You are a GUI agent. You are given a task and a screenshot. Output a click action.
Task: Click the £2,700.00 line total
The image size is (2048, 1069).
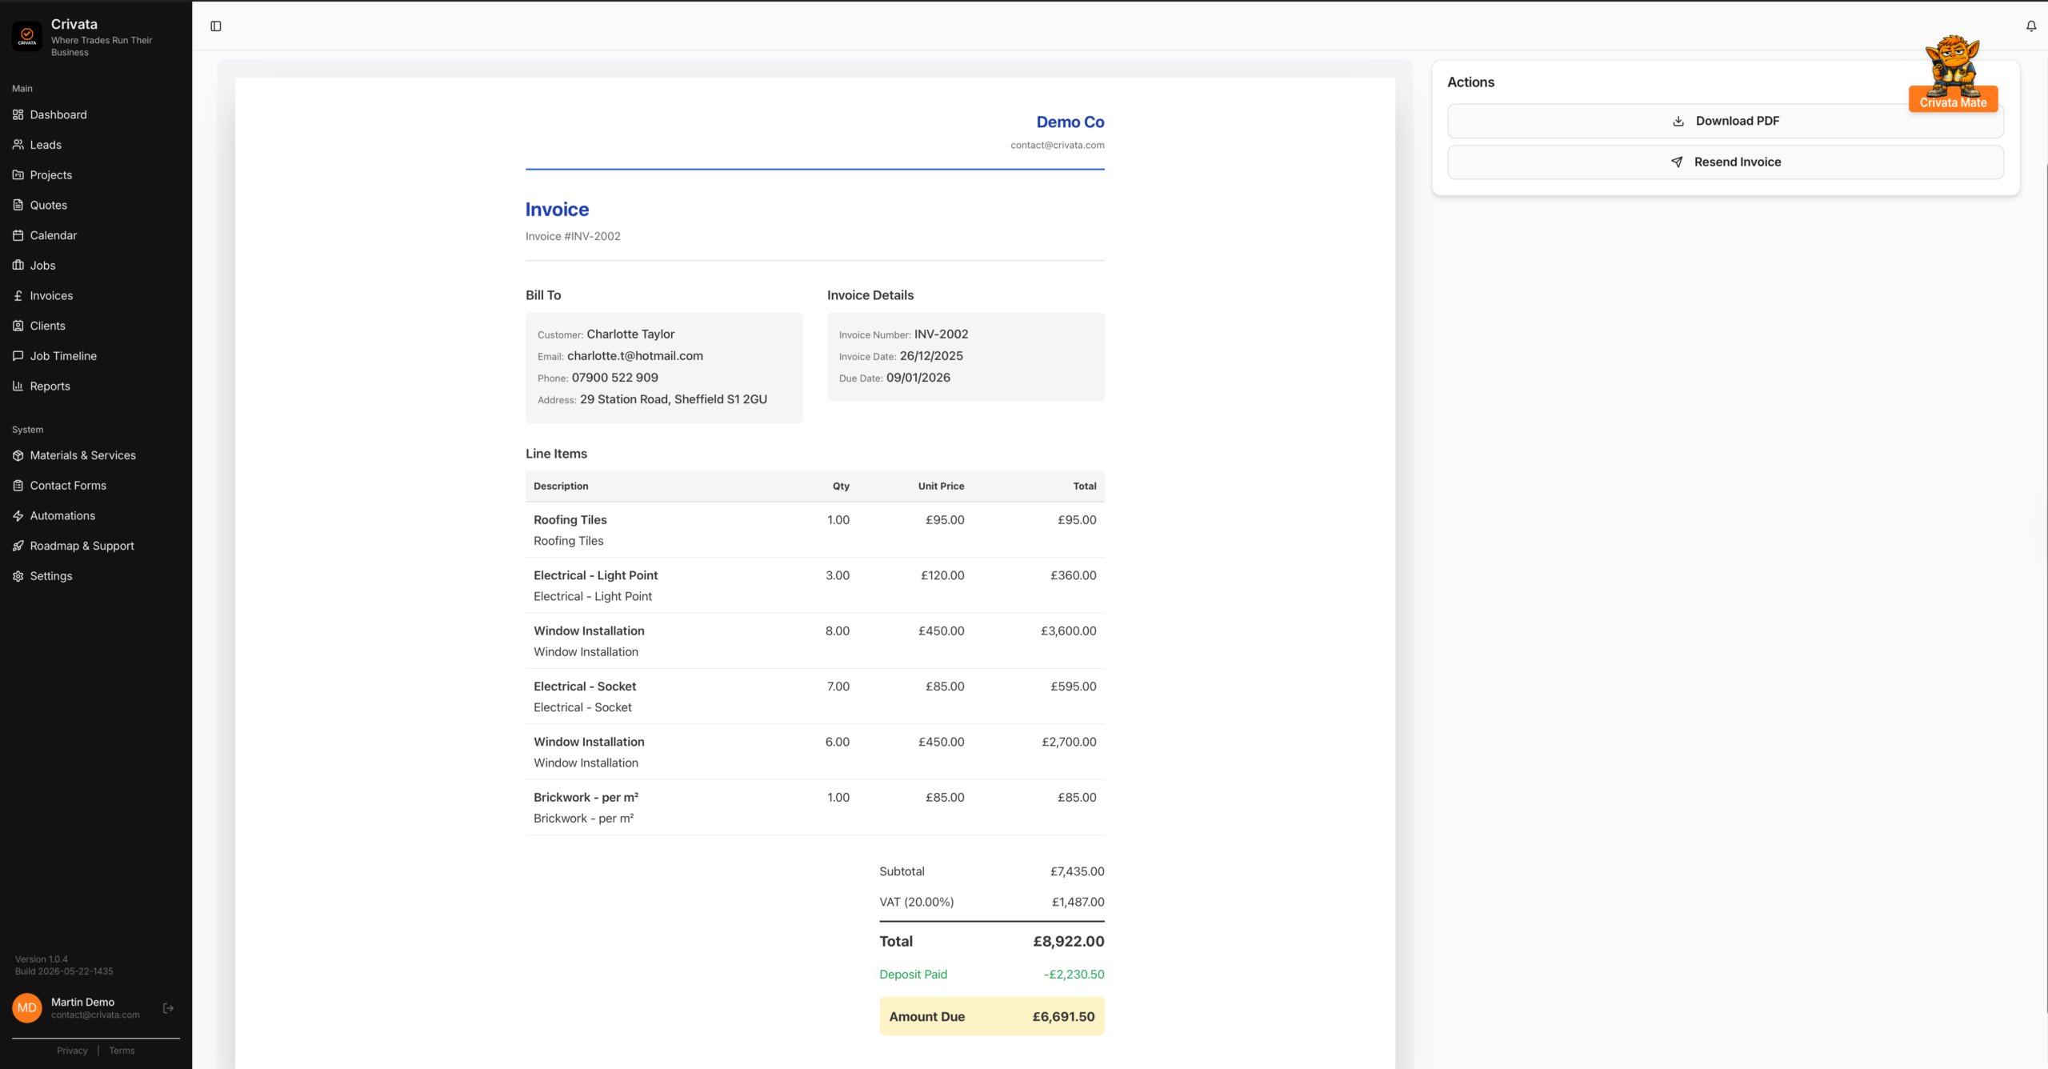[x=1069, y=743]
